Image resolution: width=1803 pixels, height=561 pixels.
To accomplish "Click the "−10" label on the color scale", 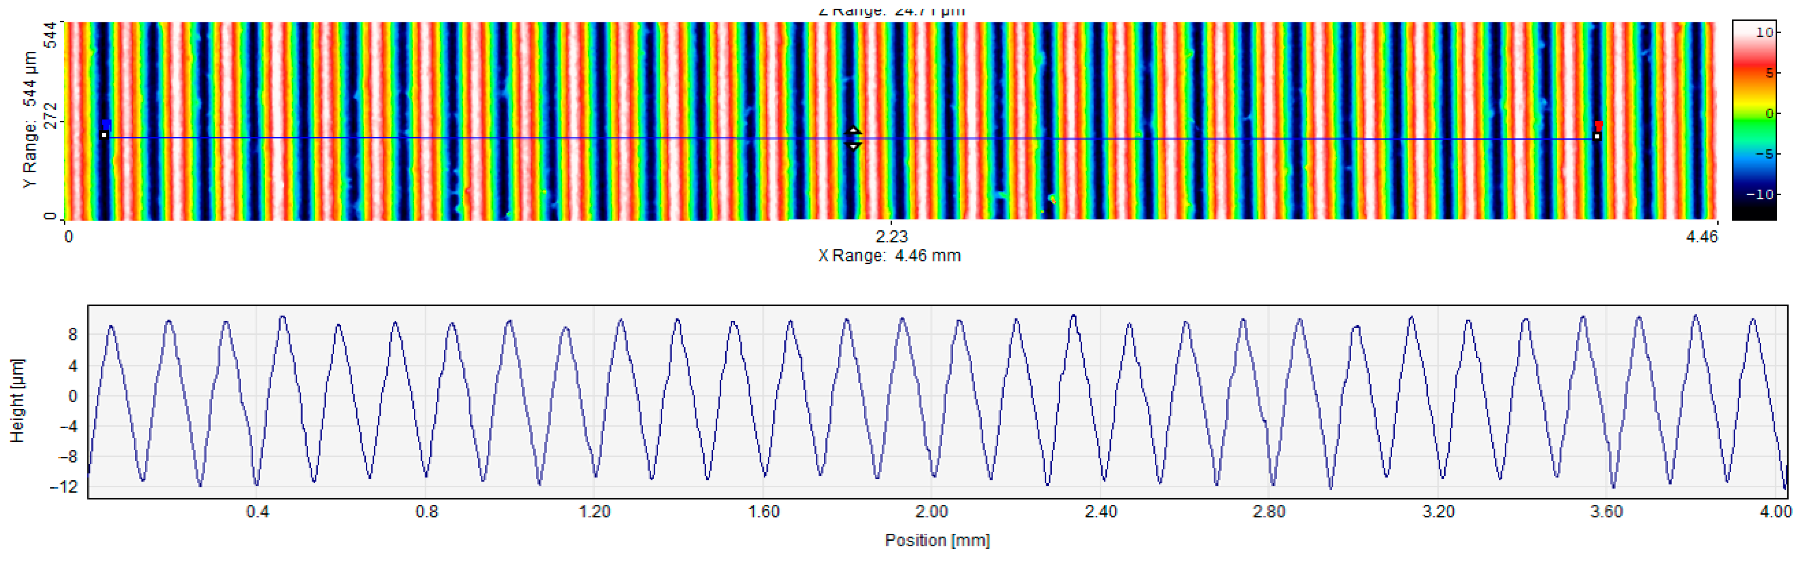I will click(1760, 194).
